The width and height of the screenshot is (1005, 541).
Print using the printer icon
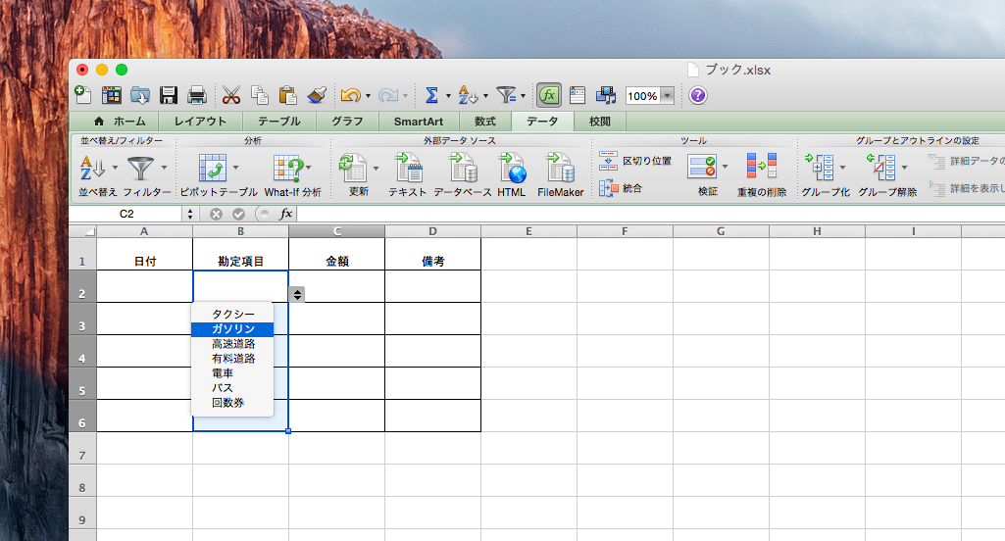pyautogui.click(x=197, y=95)
